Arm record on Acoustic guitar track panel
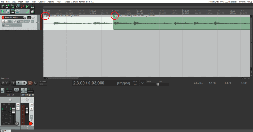The width and height of the screenshot is (253, 132). [x=3, y=17]
